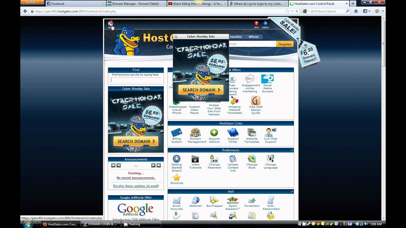Open the Billing System icon
Screen dimensions: 406x228
[x=177, y=132]
